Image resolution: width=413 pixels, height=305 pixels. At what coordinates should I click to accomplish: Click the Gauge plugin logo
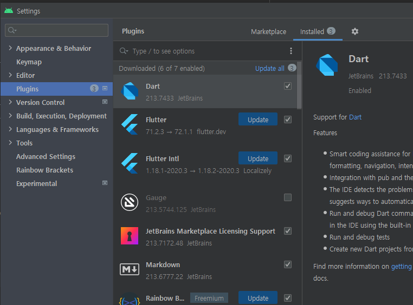(130, 202)
